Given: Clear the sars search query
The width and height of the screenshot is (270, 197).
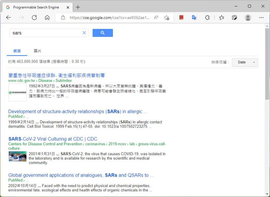Looking at the screenshot, I should [x=84, y=33].
